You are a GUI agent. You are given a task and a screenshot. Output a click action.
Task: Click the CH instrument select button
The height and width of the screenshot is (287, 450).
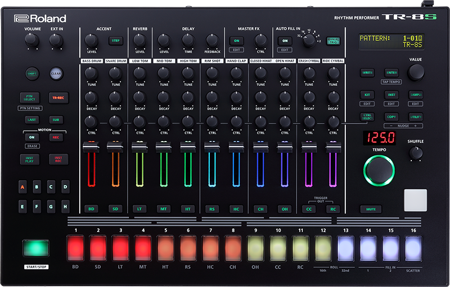[260, 209]
